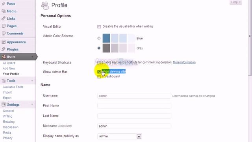The height and width of the screenshot is (142, 252).
Task: Open Comments menu
Action: tap(15, 33)
